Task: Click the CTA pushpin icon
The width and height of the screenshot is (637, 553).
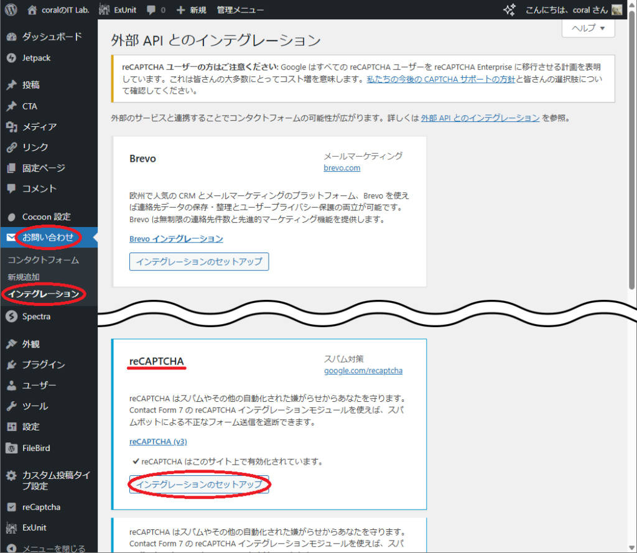Action: (x=11, y=106)
